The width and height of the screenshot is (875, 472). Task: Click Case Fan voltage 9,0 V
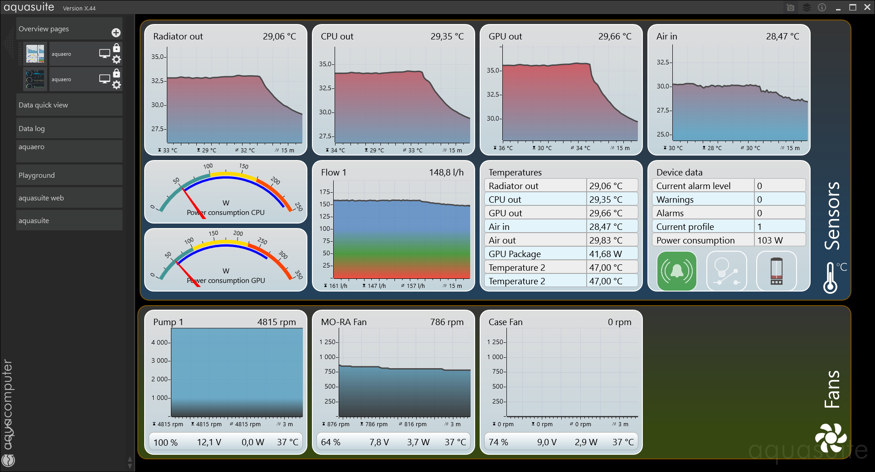point(547,442)
